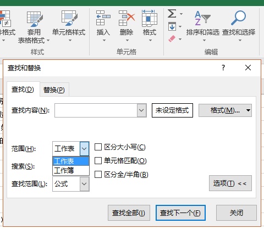Open 单元格样式 cell styles gallery
This screenshot has height=229, width=264.
point(69,26)
